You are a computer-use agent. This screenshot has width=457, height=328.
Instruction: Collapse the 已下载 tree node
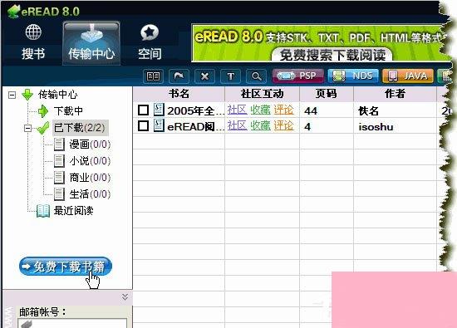point(27,128)
